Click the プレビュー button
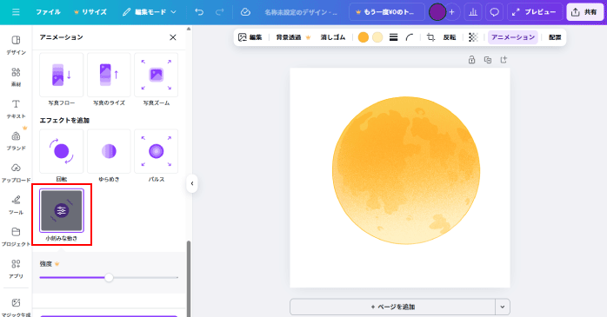This screenshot has width=607, height=317. pos(534,12)
